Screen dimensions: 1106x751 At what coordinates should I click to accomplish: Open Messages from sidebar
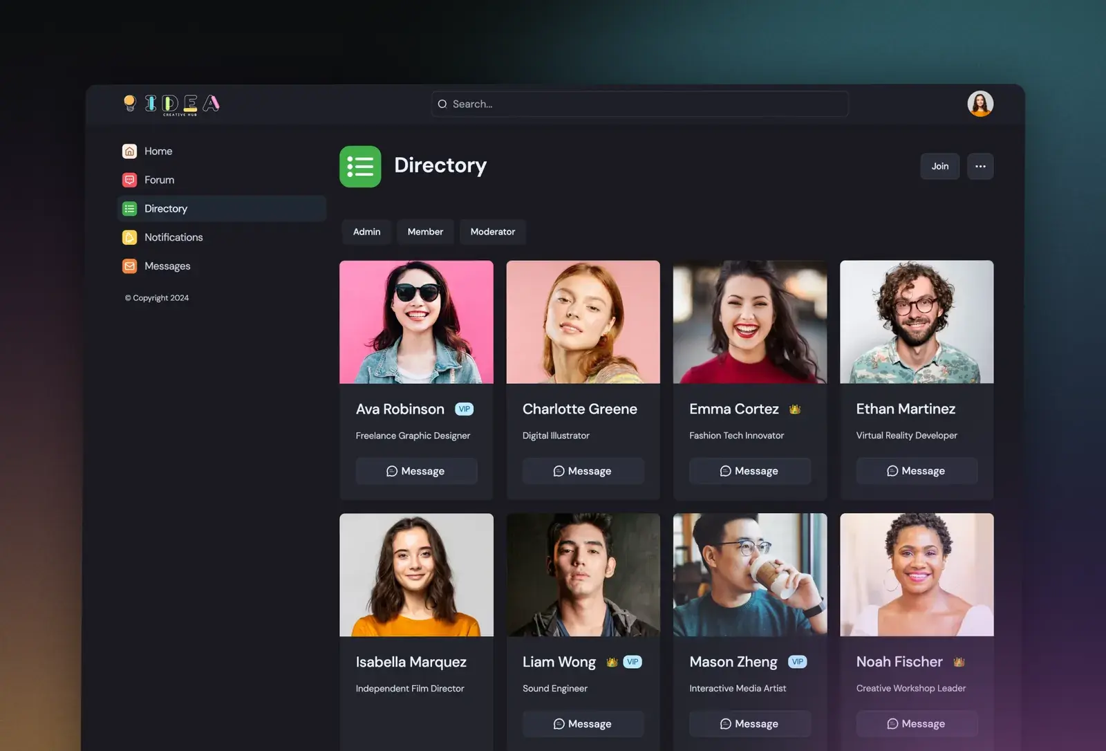[x=221, y=266]
